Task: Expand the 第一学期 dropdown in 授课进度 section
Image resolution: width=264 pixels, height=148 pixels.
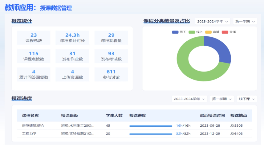Action: pos(222,99)
